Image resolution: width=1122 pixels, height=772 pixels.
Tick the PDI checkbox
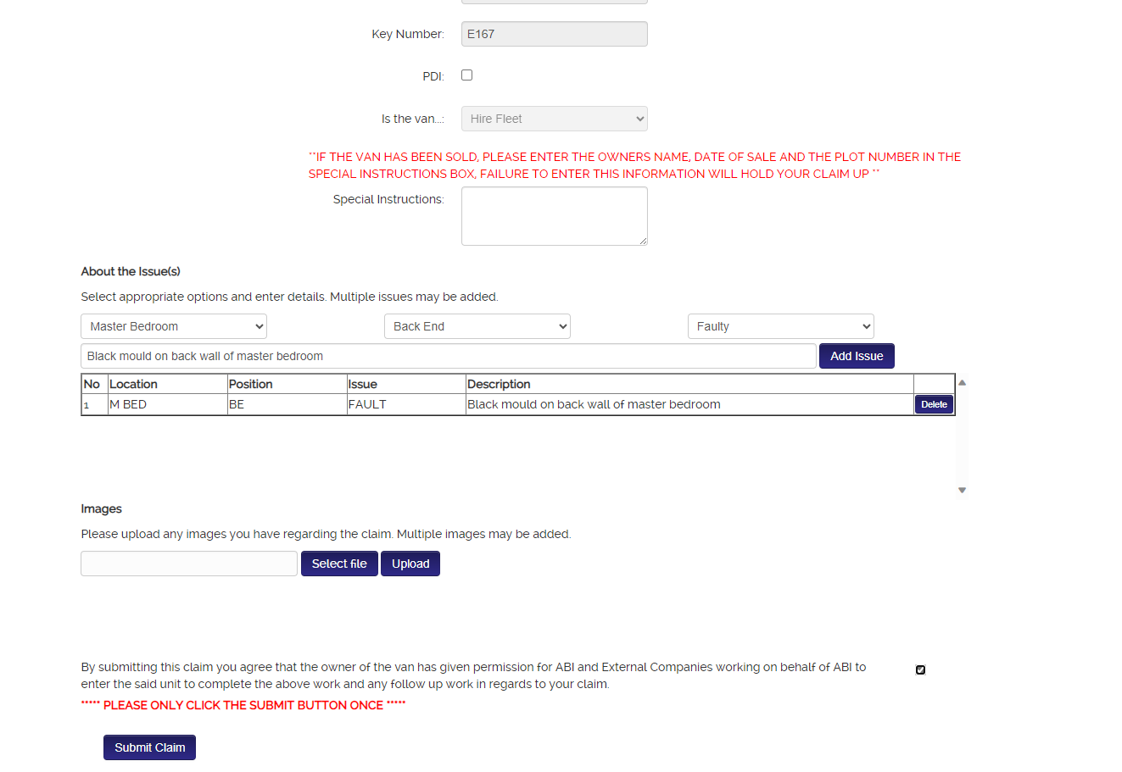(x=466, y=75)
